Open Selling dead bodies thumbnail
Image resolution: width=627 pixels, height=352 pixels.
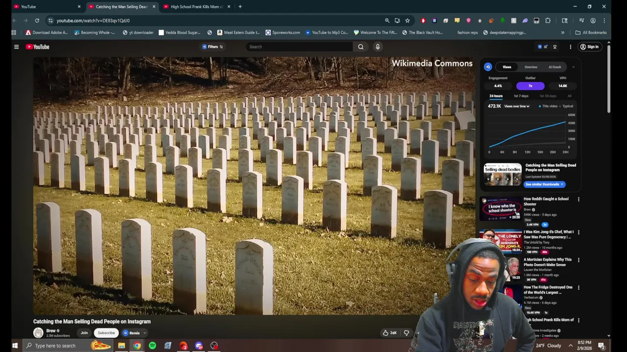coord(503,175)
